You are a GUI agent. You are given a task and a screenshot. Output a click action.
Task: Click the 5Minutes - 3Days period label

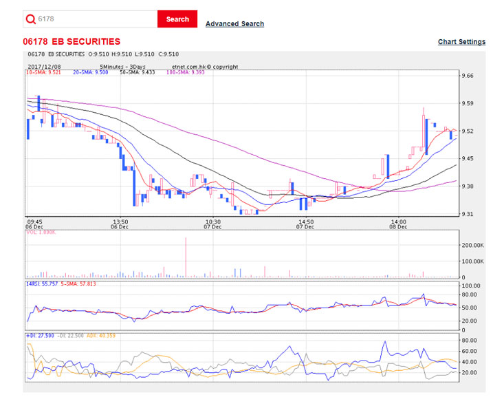pos(122,67)
